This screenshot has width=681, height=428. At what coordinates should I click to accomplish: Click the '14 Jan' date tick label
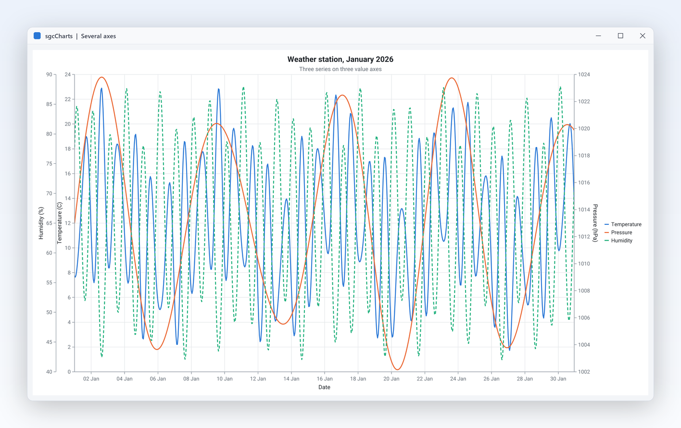291,379
